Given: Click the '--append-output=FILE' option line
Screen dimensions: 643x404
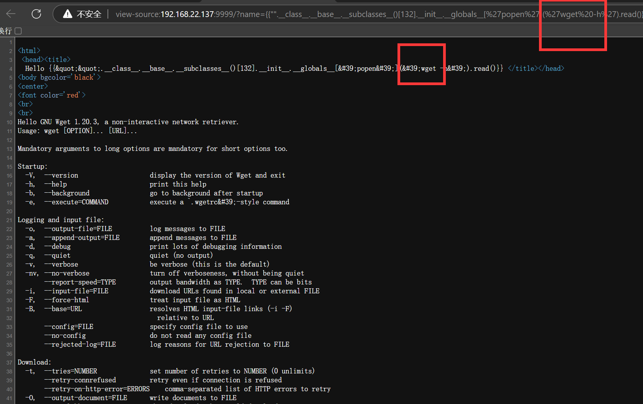Looking at the screenshot, I should (131, 238).
